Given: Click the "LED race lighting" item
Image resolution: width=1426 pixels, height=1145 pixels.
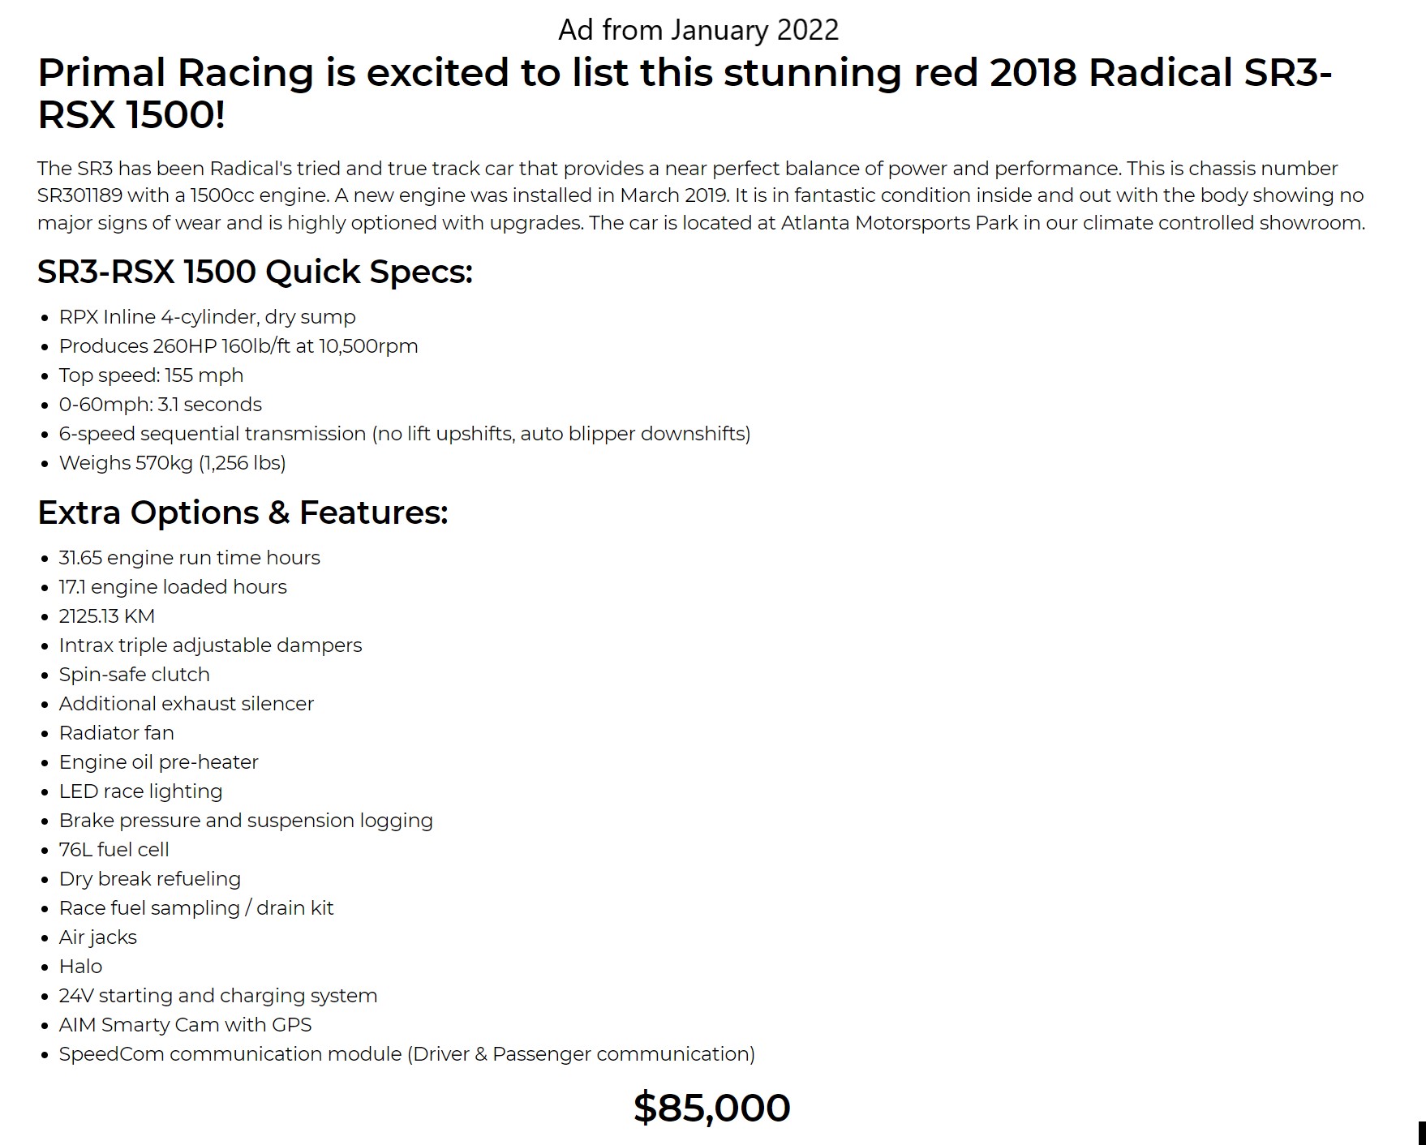Looking at the screenshot, I should coord(140,791).
